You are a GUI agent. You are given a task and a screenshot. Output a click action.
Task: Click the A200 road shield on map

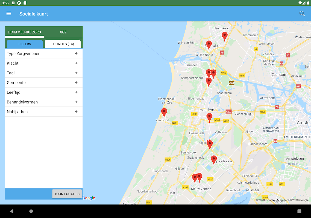[228, 111]
